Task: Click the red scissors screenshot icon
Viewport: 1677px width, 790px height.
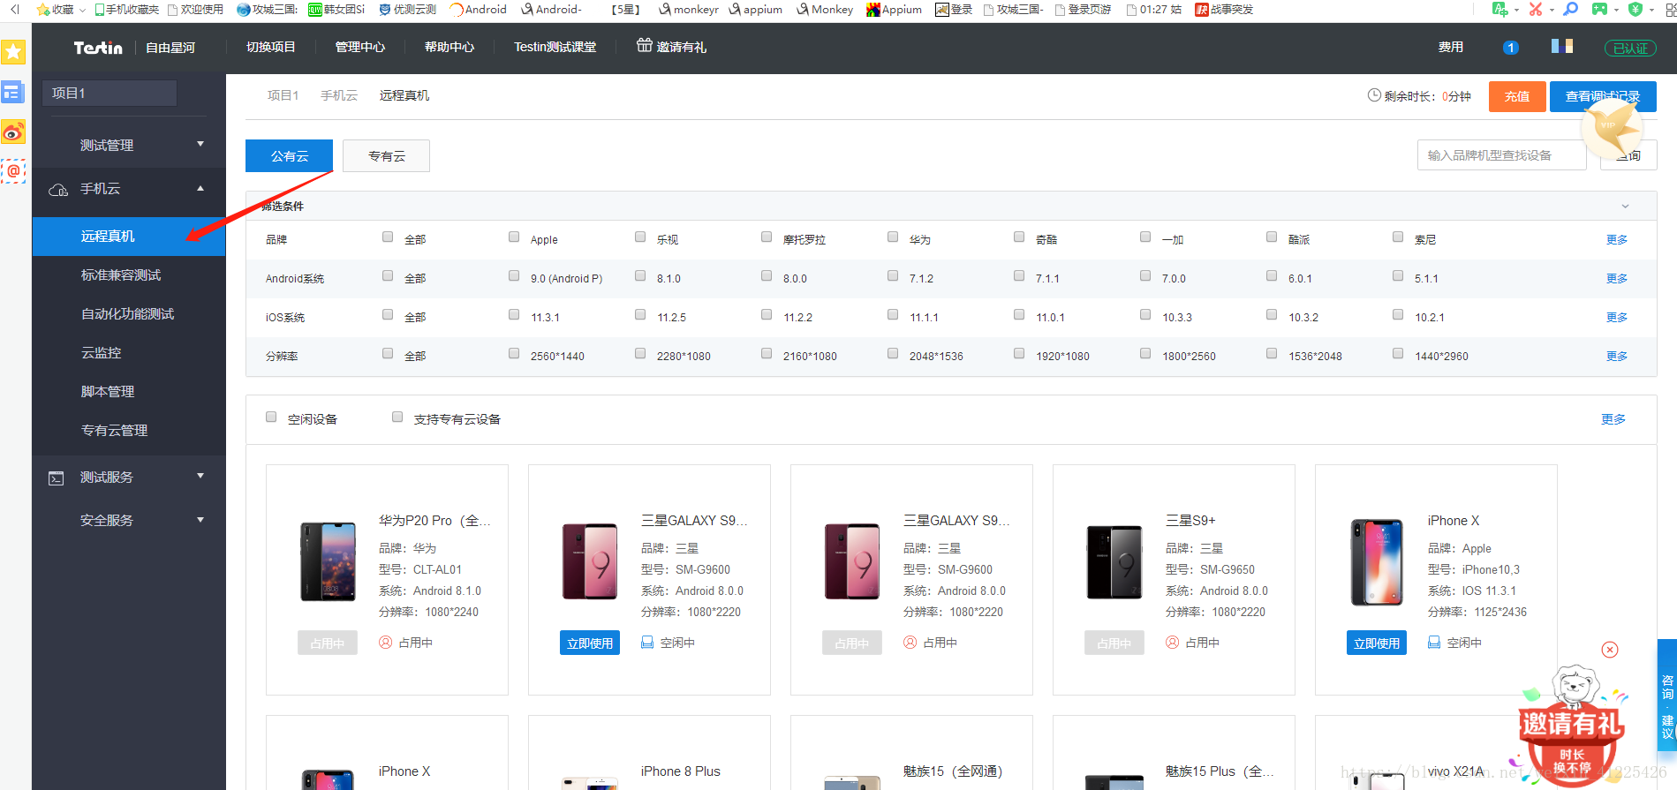Action: pos(1536,9)
